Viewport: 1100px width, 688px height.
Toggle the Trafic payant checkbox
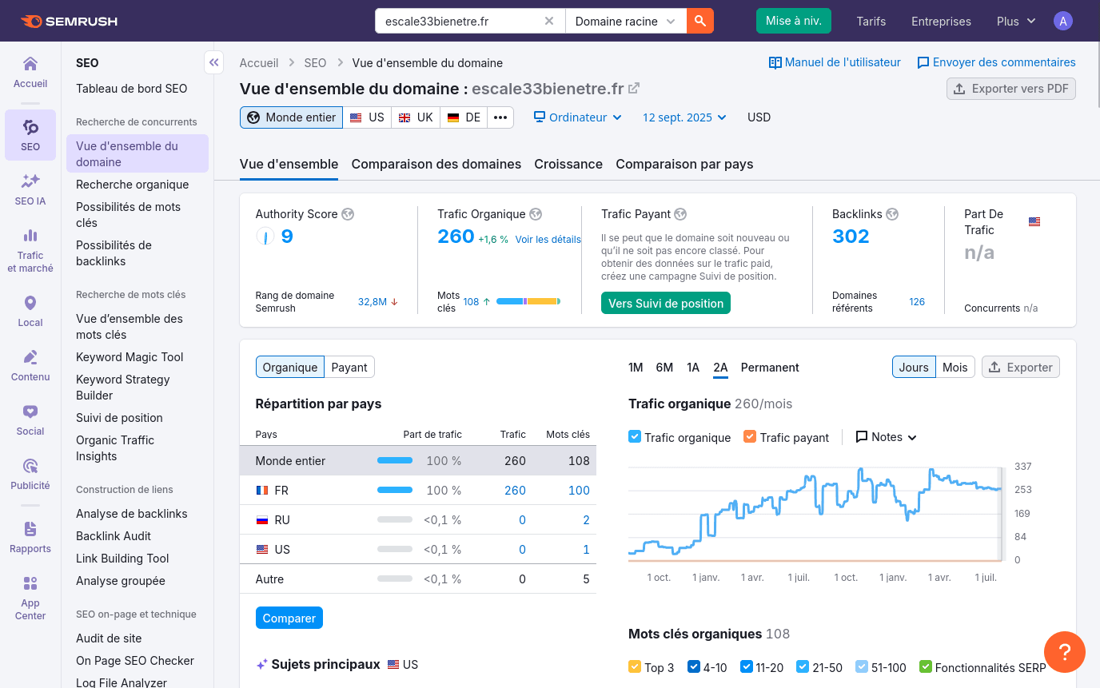[x=750, y=437]
